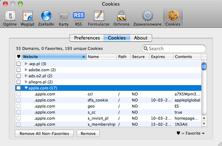Tick checkbox for dfa_cookie row
The image size is (222, 146).
(18, 100)
